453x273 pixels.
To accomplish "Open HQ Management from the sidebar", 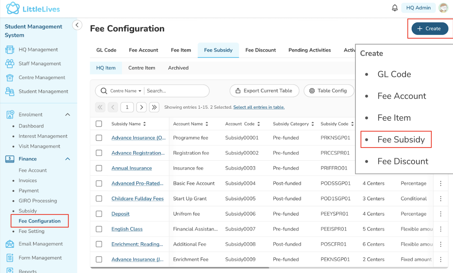I will (x=38, y=50).
